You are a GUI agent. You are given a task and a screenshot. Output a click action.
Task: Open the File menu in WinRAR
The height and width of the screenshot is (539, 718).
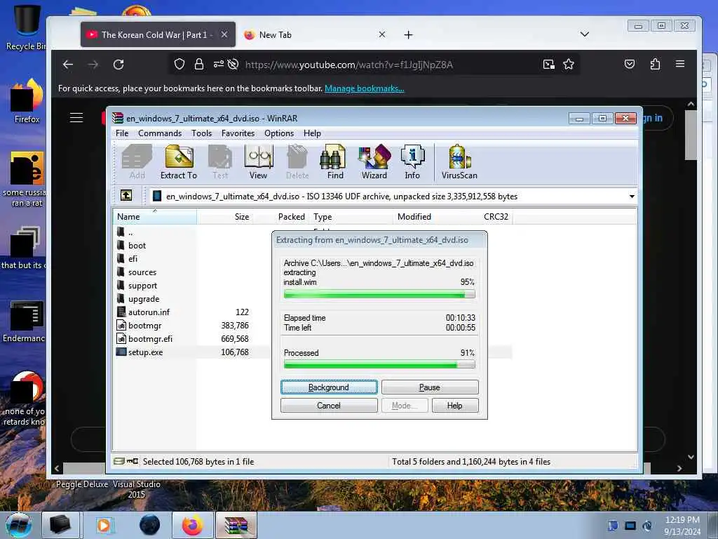pos(122,133)
